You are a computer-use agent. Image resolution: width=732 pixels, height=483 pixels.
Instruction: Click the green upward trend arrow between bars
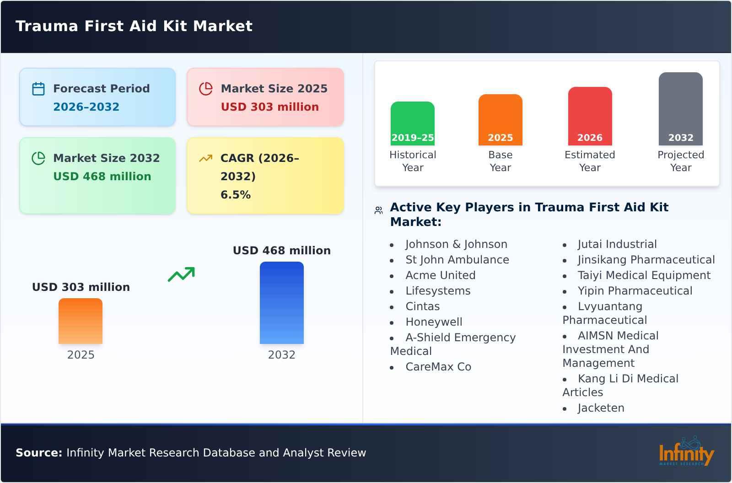point(181,274)
